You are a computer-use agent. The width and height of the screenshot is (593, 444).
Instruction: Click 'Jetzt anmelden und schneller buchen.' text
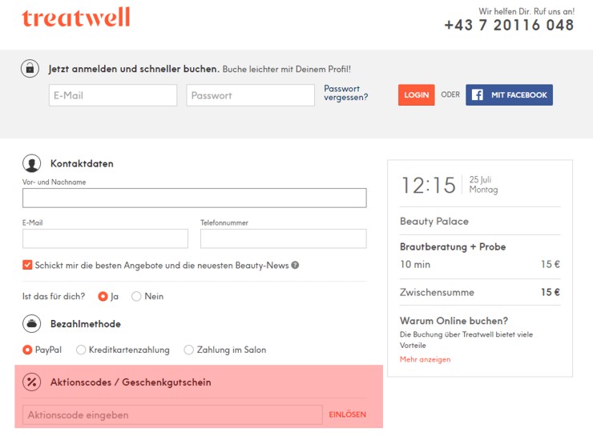[x=134, y=69]
